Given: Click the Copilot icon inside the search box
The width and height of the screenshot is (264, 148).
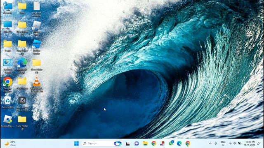Looking at the screenshot, I should (118, 143).
